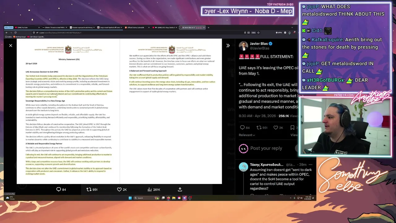Image resolution: width=396 pixels, height=223 pixels.
Task: Switch to the Russian superyacht tab
Action: (x=82, y=28)
